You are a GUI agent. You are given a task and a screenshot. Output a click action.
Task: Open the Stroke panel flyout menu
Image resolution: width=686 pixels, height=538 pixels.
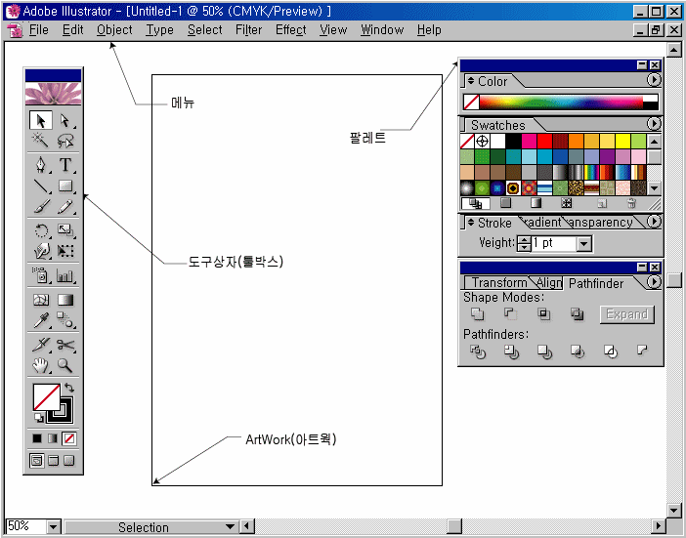pos(654,221)
